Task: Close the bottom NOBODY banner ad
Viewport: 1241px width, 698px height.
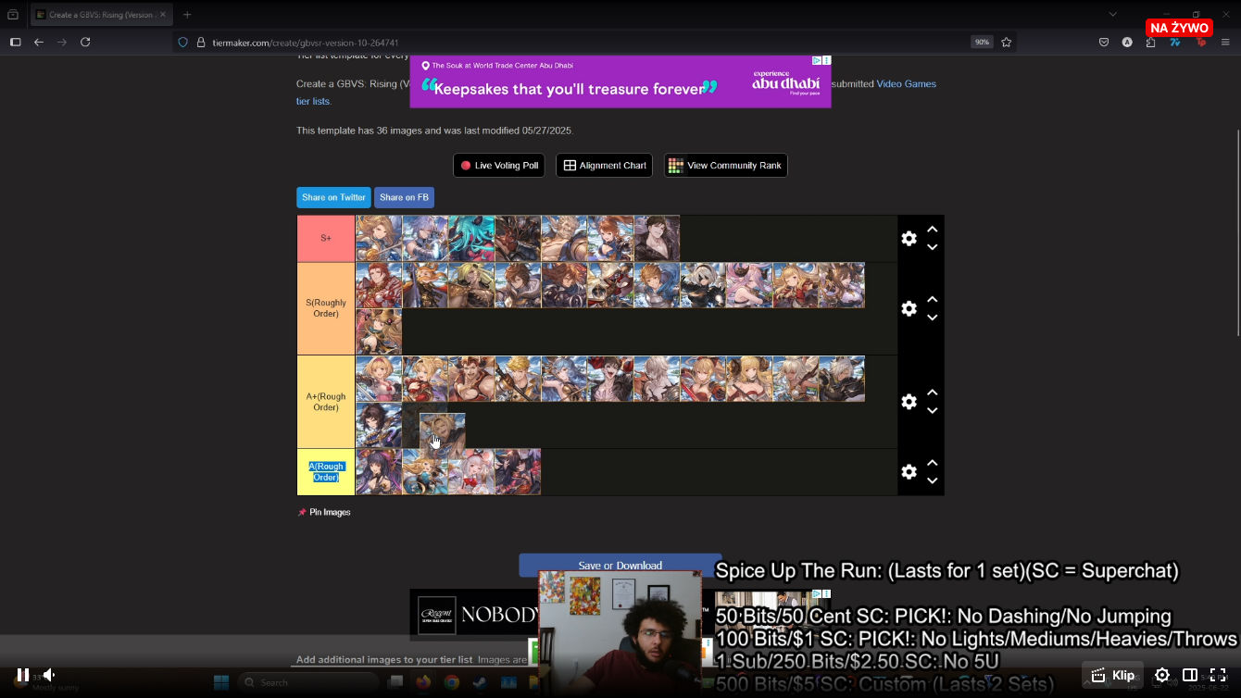Action: coord(826,593)
